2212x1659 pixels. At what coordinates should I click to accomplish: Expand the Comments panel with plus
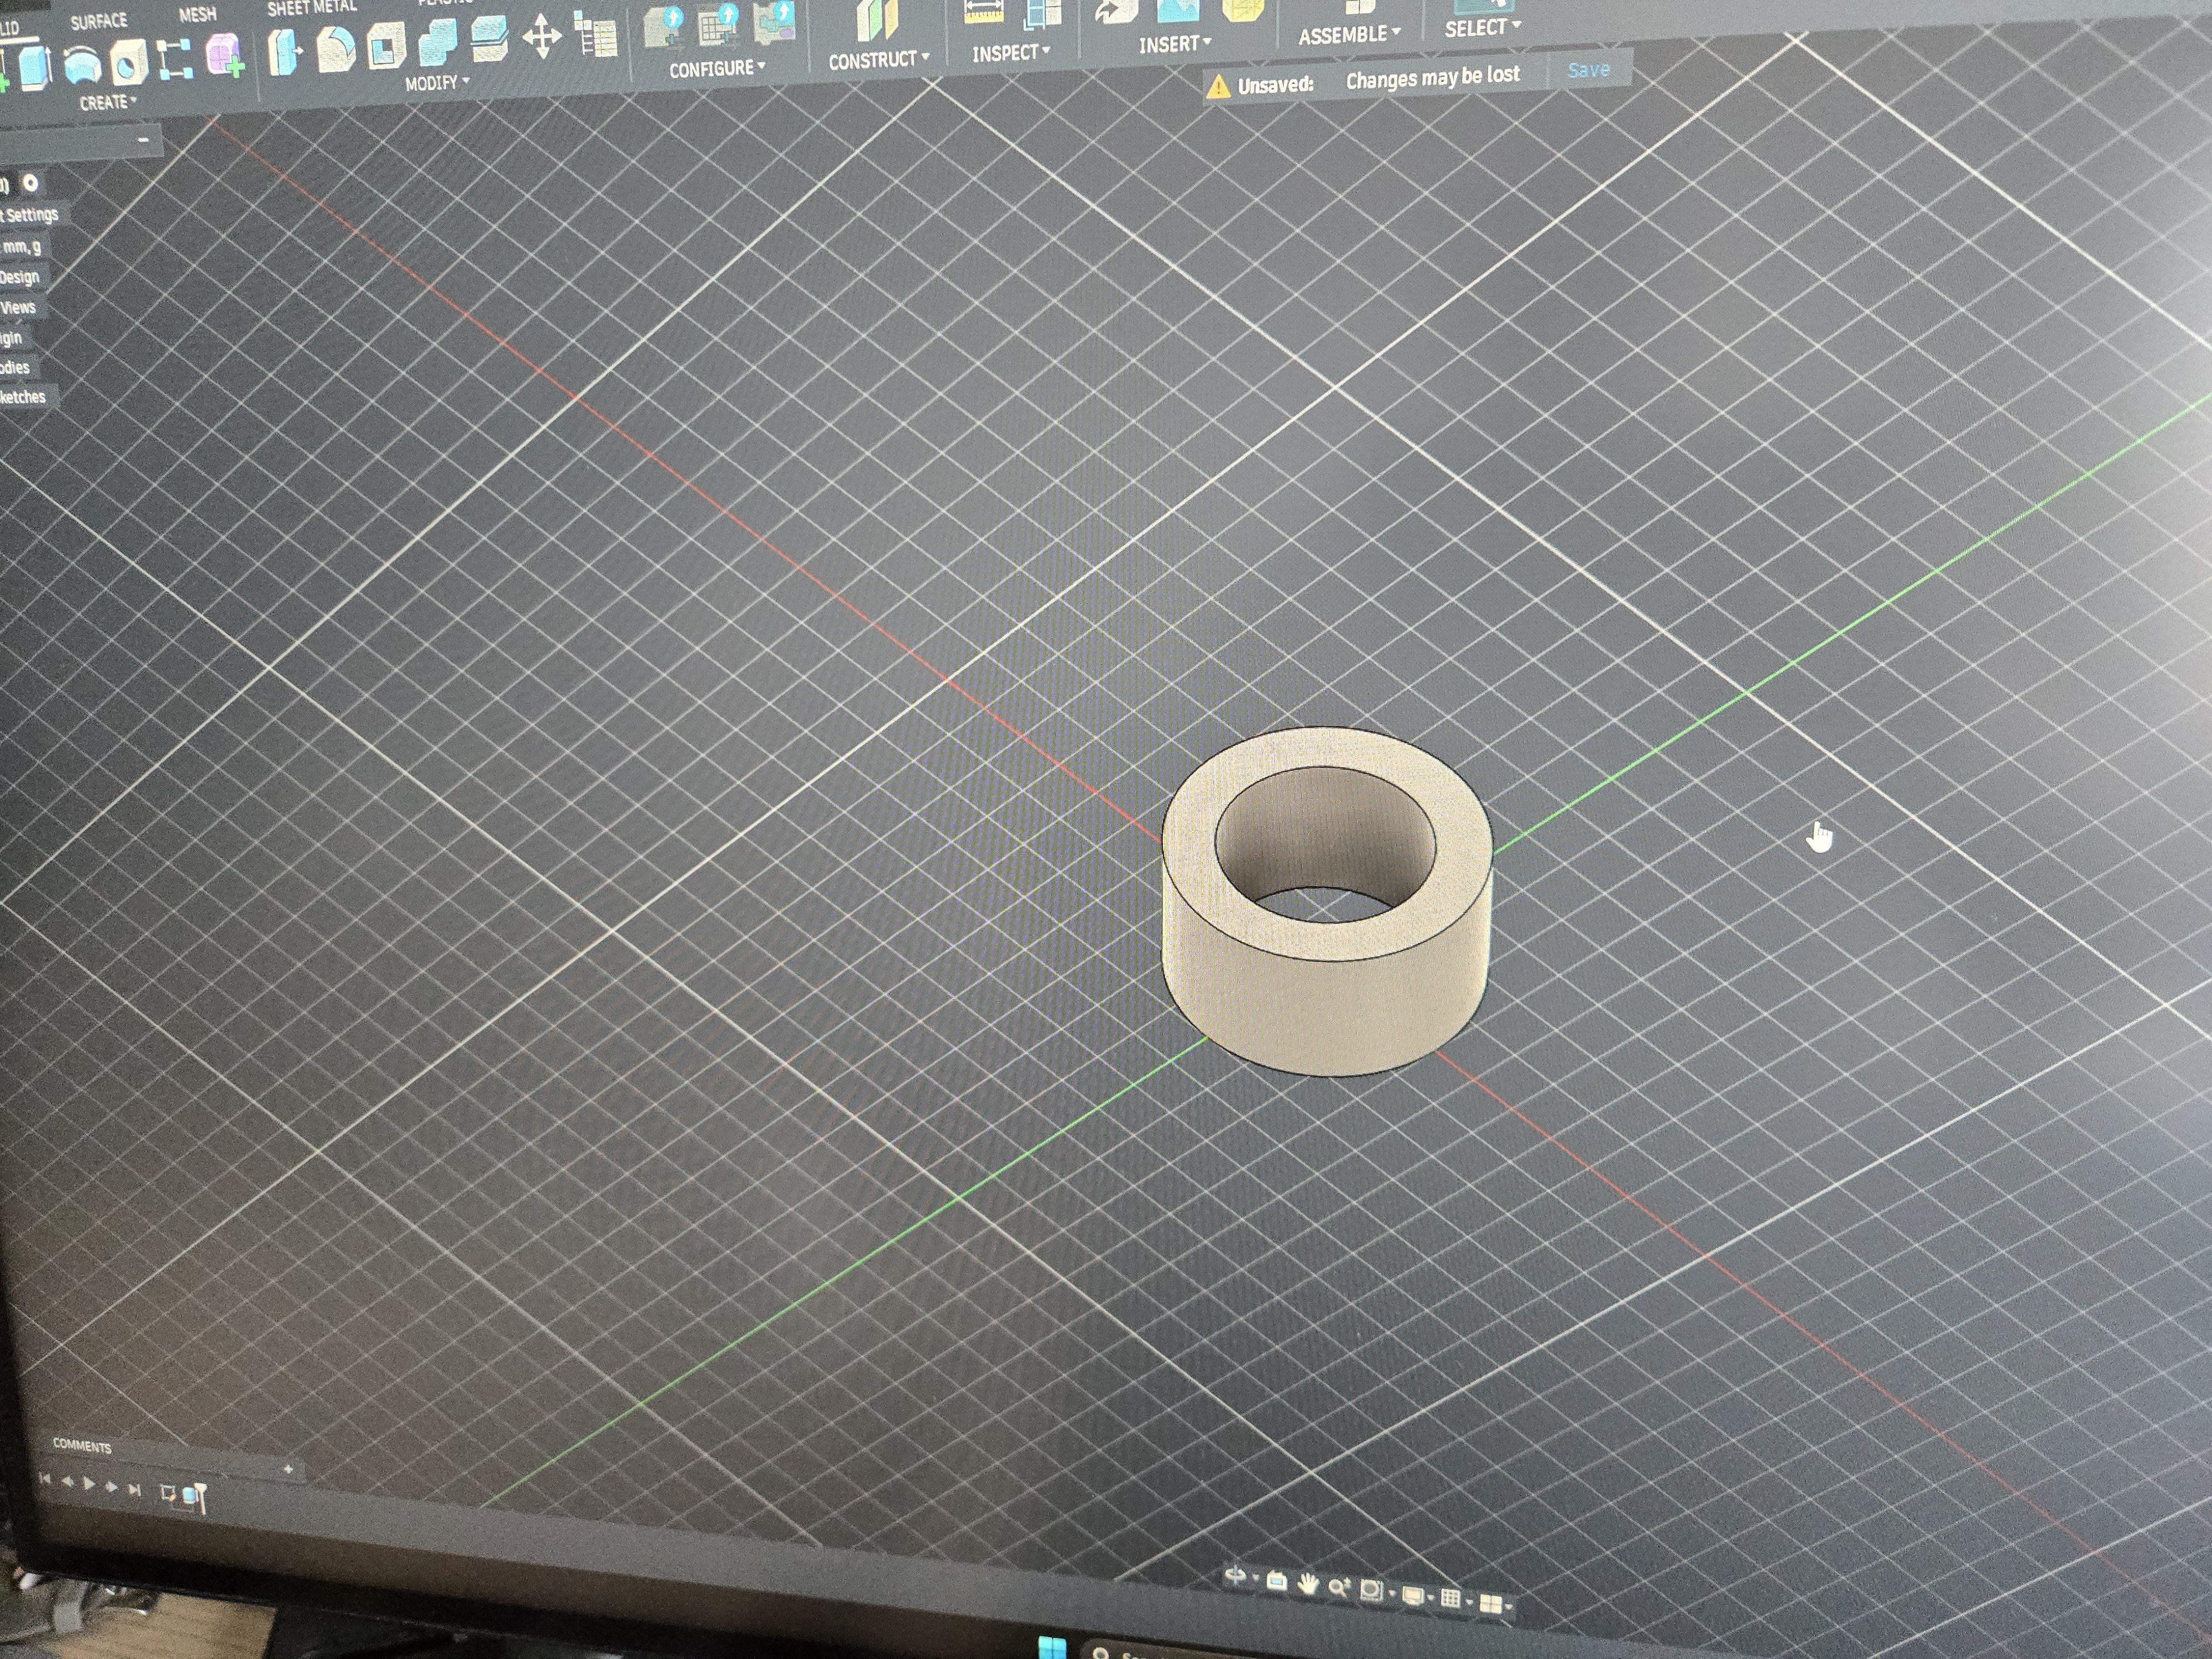pyautogui.click(x=288, y=1469)
